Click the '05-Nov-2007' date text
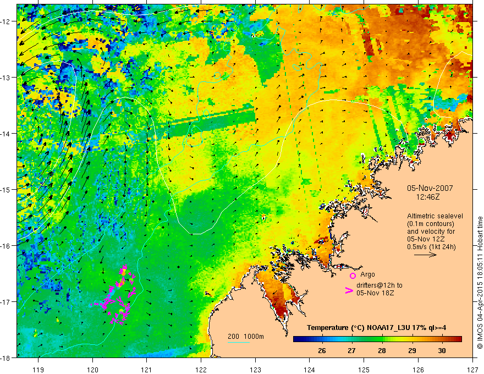This screenshot has width=484, height=374. coord(430,188)
